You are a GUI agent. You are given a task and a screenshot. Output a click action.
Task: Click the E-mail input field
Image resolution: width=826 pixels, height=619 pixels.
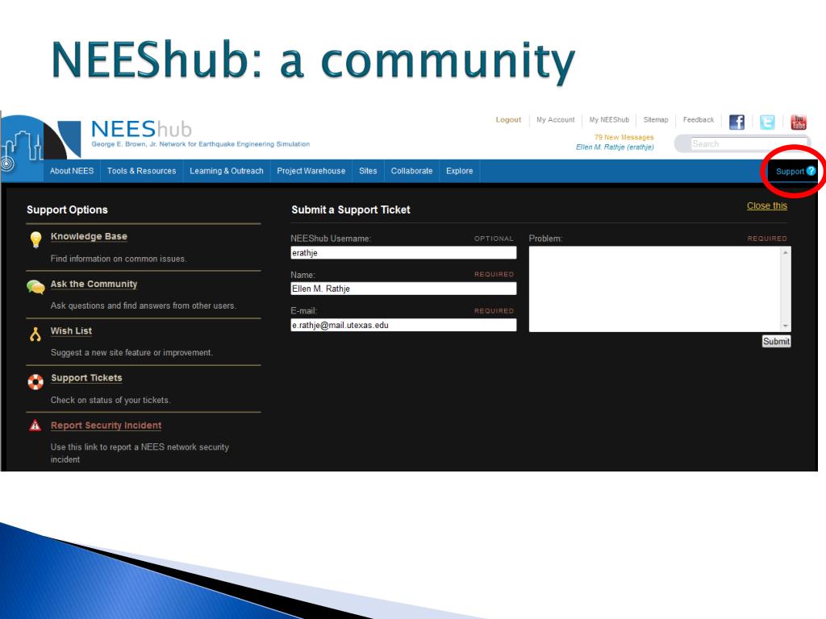tap(403, 325)
